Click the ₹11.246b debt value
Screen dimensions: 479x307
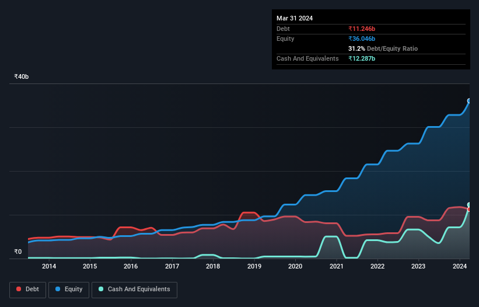(362, 29)
